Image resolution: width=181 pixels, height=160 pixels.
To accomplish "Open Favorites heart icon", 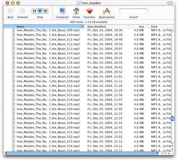I will point(89,11).
